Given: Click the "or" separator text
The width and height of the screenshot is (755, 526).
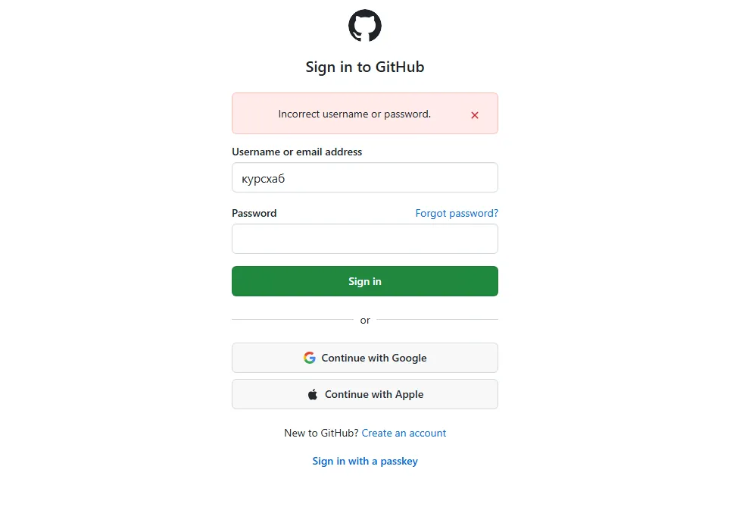Looking at the screenshot, I should click(x=365, y=321).
